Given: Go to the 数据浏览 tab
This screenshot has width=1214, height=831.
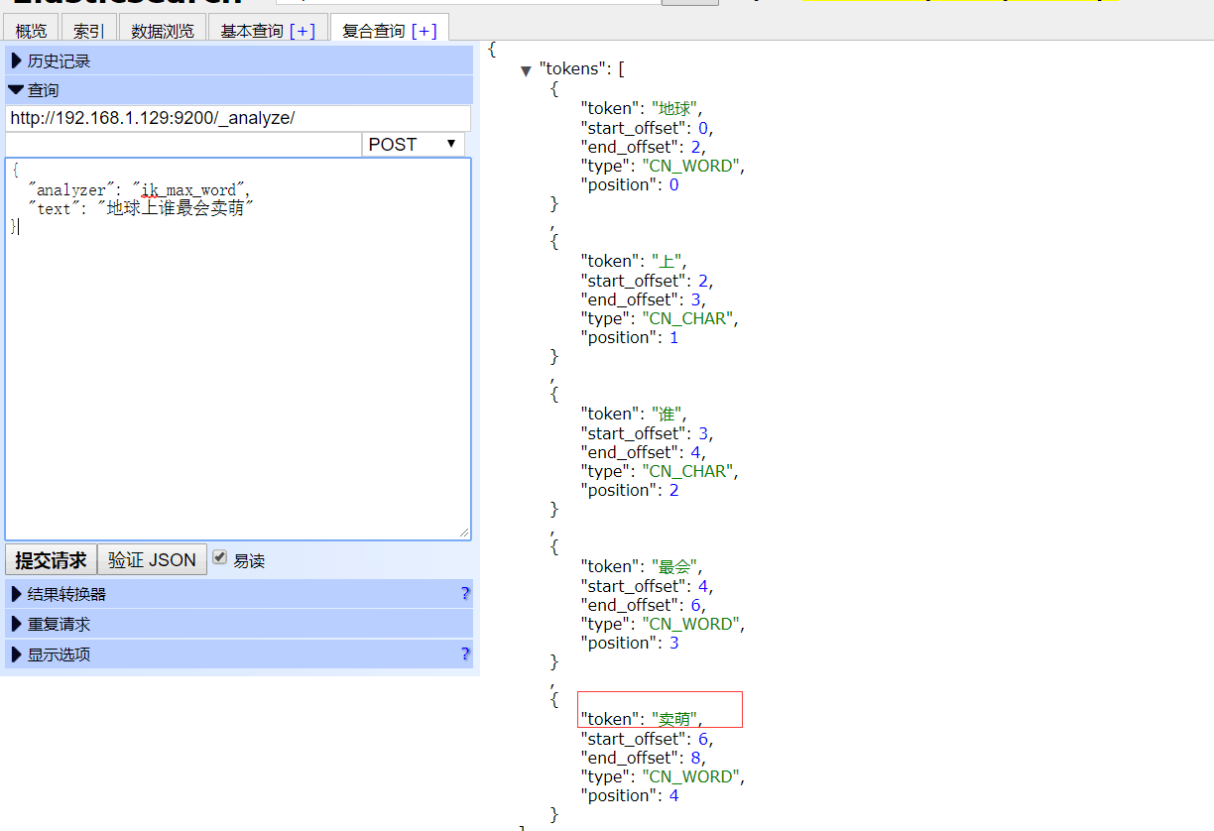Looking at the screenshot, I should pyautogui.click(x=163, y=31).
